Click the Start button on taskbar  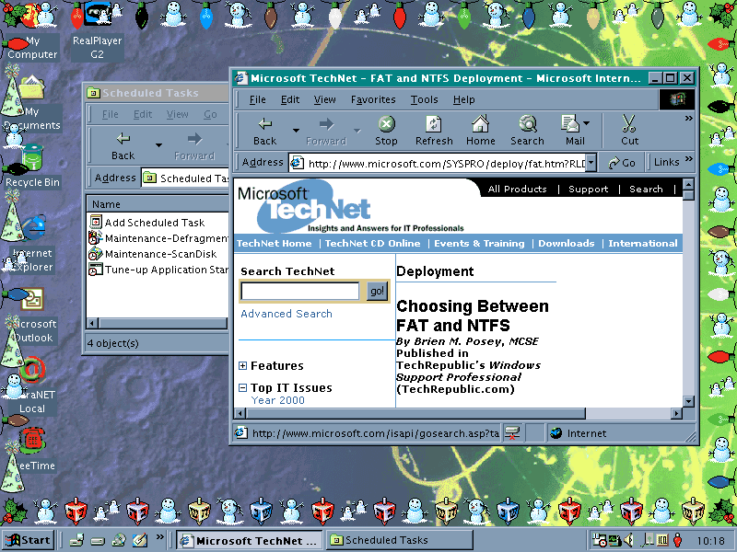click(x=28, y=540)
